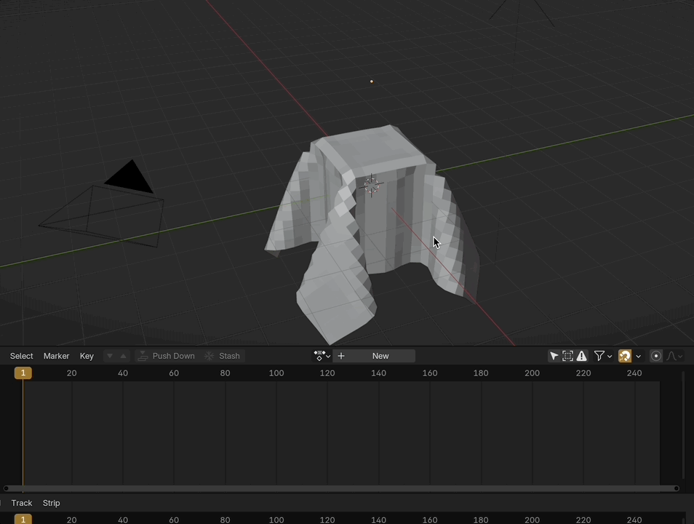Viewport: 694px width, 524px height.
Task: Click the current frame indicator 1 in action editor
Action: pos(23,373)
